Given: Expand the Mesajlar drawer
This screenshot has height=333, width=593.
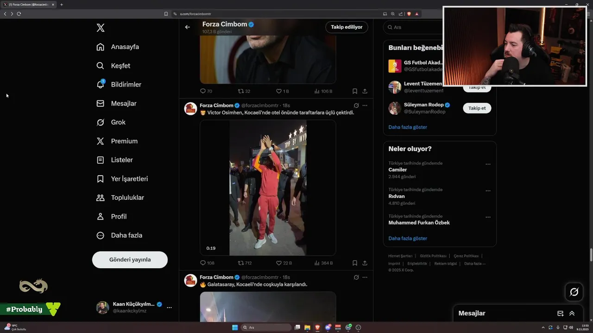Looking at the screenshot, I should [572, 313].
